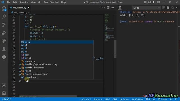
Task: Click feedback icon in status bar
Action: tap(171, 99)
